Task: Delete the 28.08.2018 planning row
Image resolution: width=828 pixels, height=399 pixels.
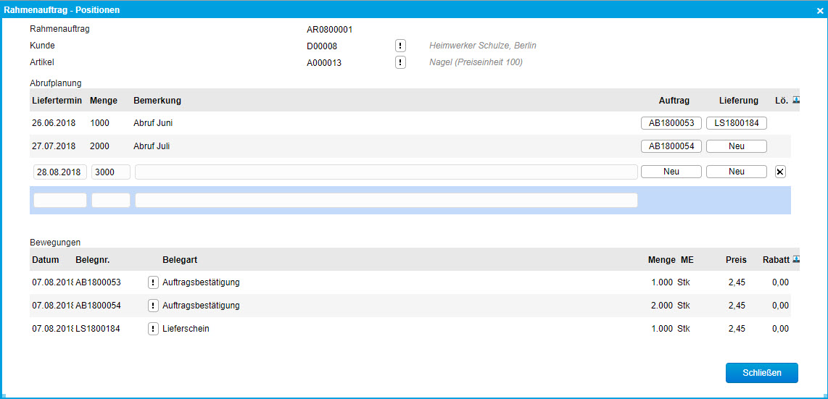Action: pyautogui.click(x=780, y=172)
